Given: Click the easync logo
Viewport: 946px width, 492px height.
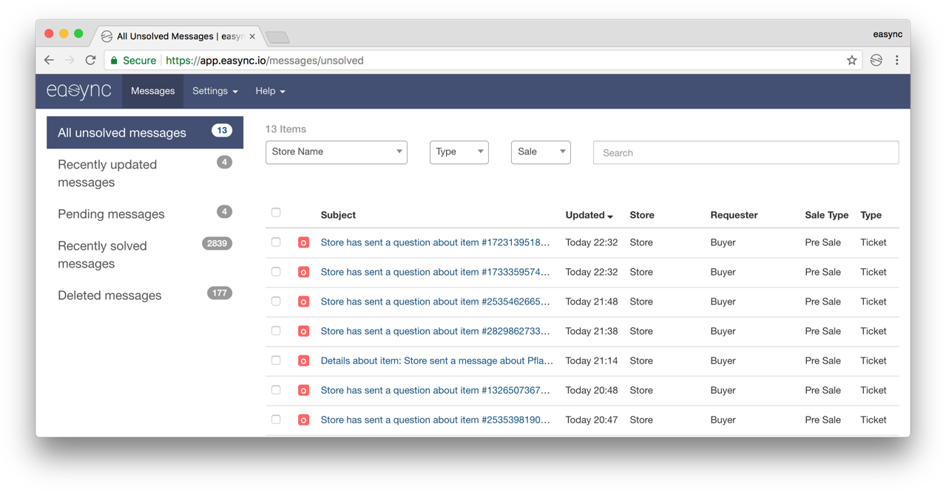Looking at the screenshot, I should coord(79,91).
